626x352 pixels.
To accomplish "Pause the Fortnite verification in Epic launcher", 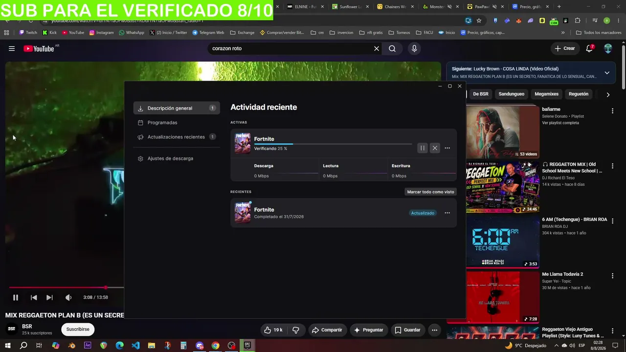I will point(423,148).
